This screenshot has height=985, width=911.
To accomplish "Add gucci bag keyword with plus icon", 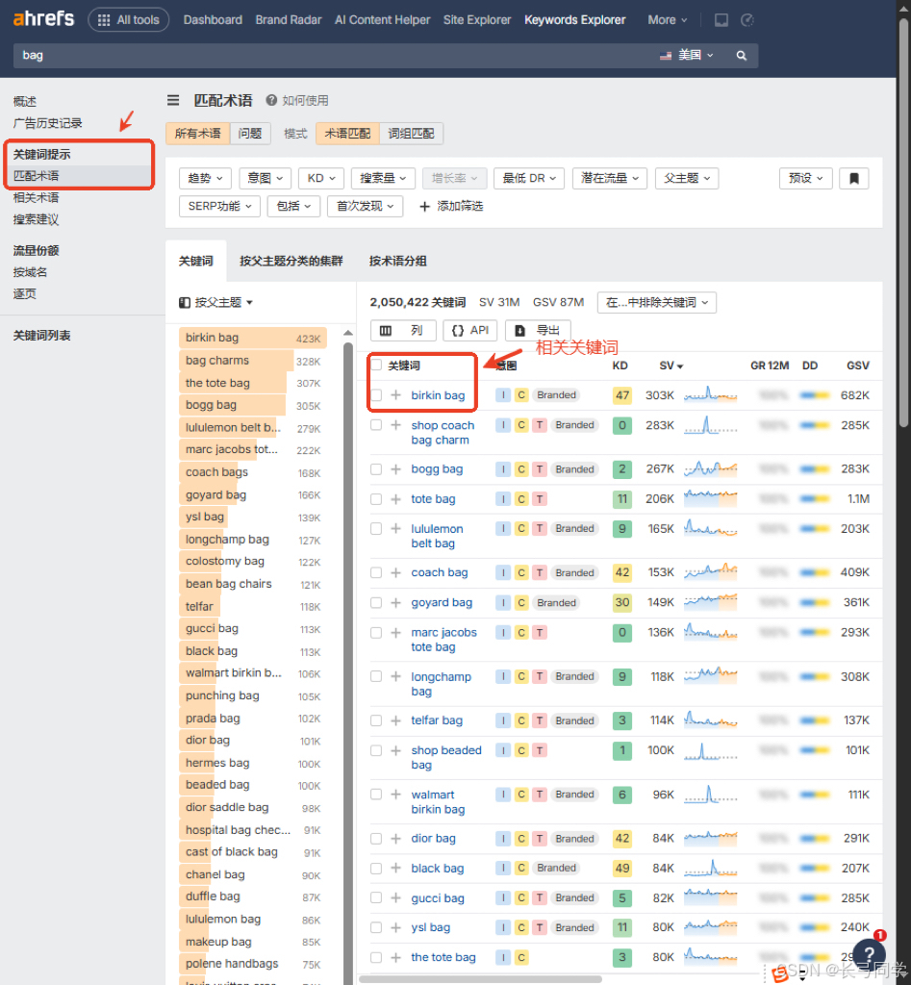I will click(395, 898).
